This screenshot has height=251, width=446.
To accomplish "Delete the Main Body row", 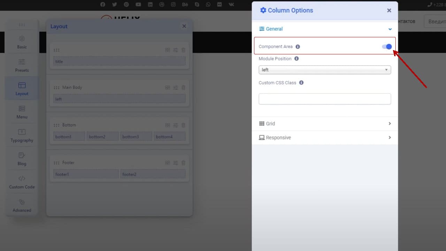I will pos(183,88).
